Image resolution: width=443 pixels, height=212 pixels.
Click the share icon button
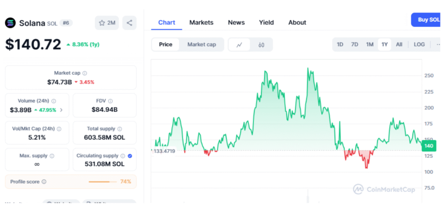[129, 23]
